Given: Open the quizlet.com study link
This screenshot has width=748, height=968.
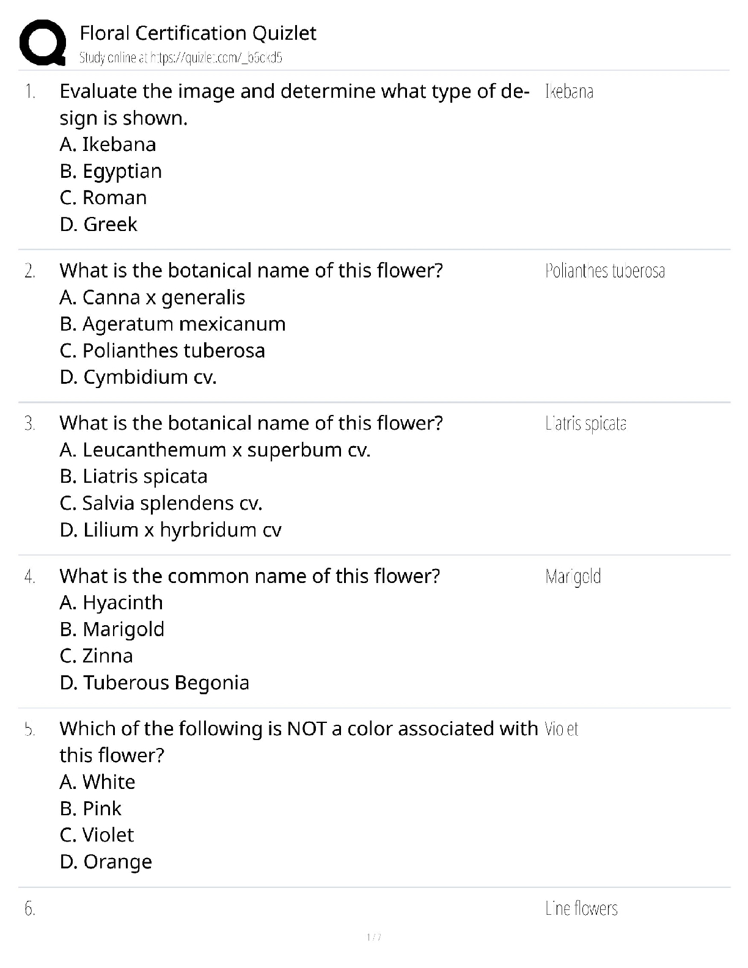Looking at the screenshot, I should coord(181,58).
